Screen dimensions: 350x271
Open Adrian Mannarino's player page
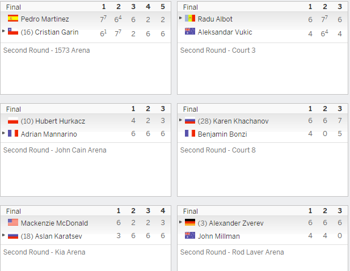(49, 134)
